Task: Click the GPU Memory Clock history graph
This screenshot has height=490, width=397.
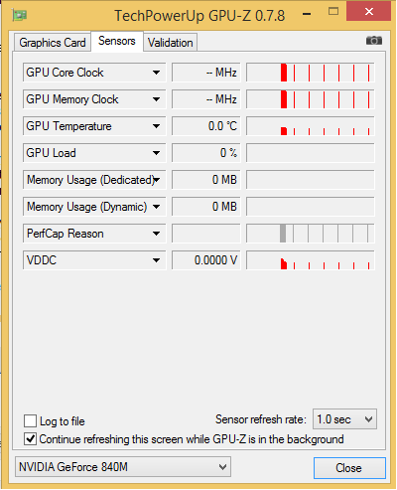Action: point(311,99)
